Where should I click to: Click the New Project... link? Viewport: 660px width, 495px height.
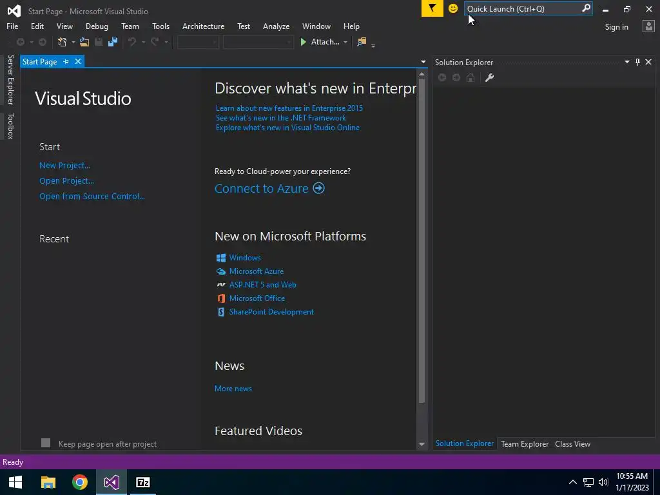click(64, 166)
